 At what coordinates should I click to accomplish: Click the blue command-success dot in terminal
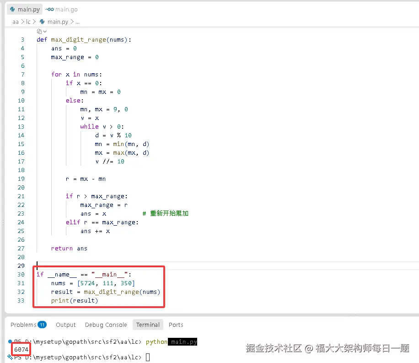(x=10, y=341)
